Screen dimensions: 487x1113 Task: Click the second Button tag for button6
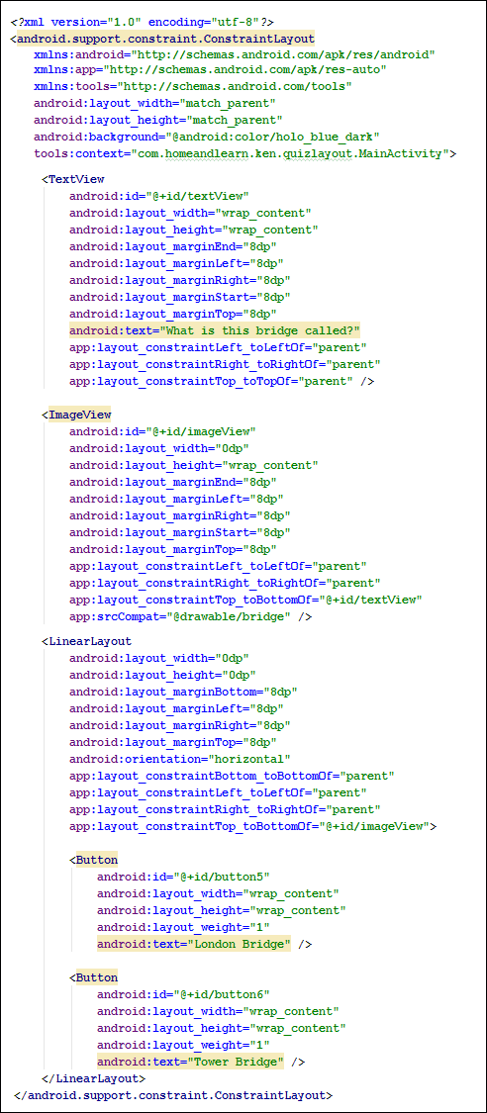coord(94,977)
